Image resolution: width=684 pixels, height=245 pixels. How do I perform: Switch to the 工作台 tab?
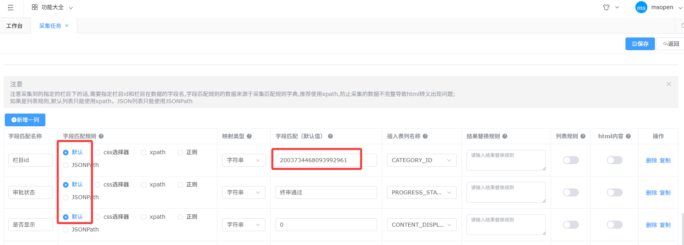point(14,26)
